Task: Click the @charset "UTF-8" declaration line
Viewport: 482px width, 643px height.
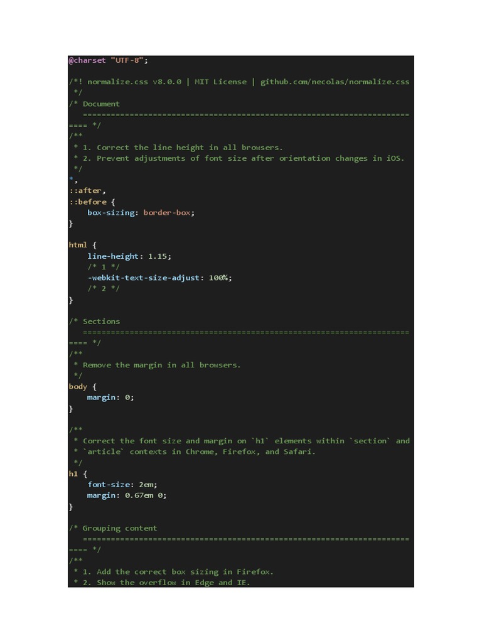Action: pyautogui.click(x=108, y=60)
